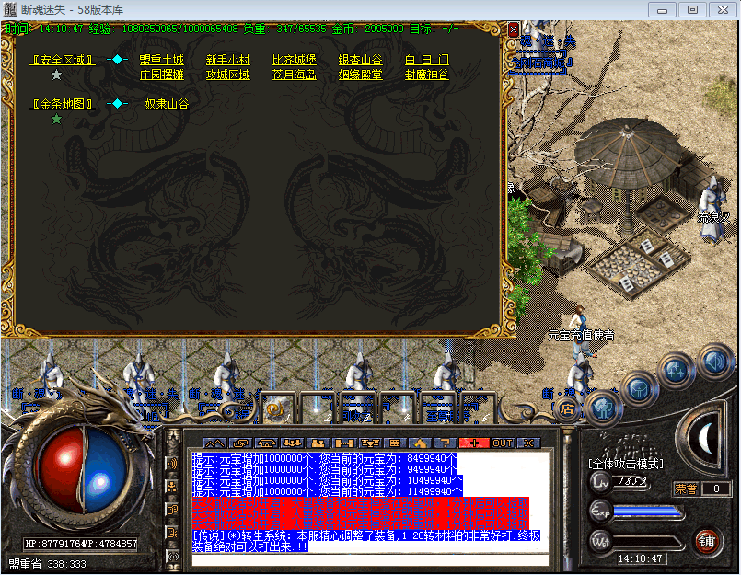Click the group of three toolbar icon

click(x=292, y=443)
